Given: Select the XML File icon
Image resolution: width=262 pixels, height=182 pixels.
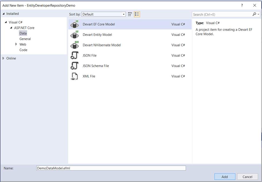Looking at the screenshot, I should [x=74, y=76].
